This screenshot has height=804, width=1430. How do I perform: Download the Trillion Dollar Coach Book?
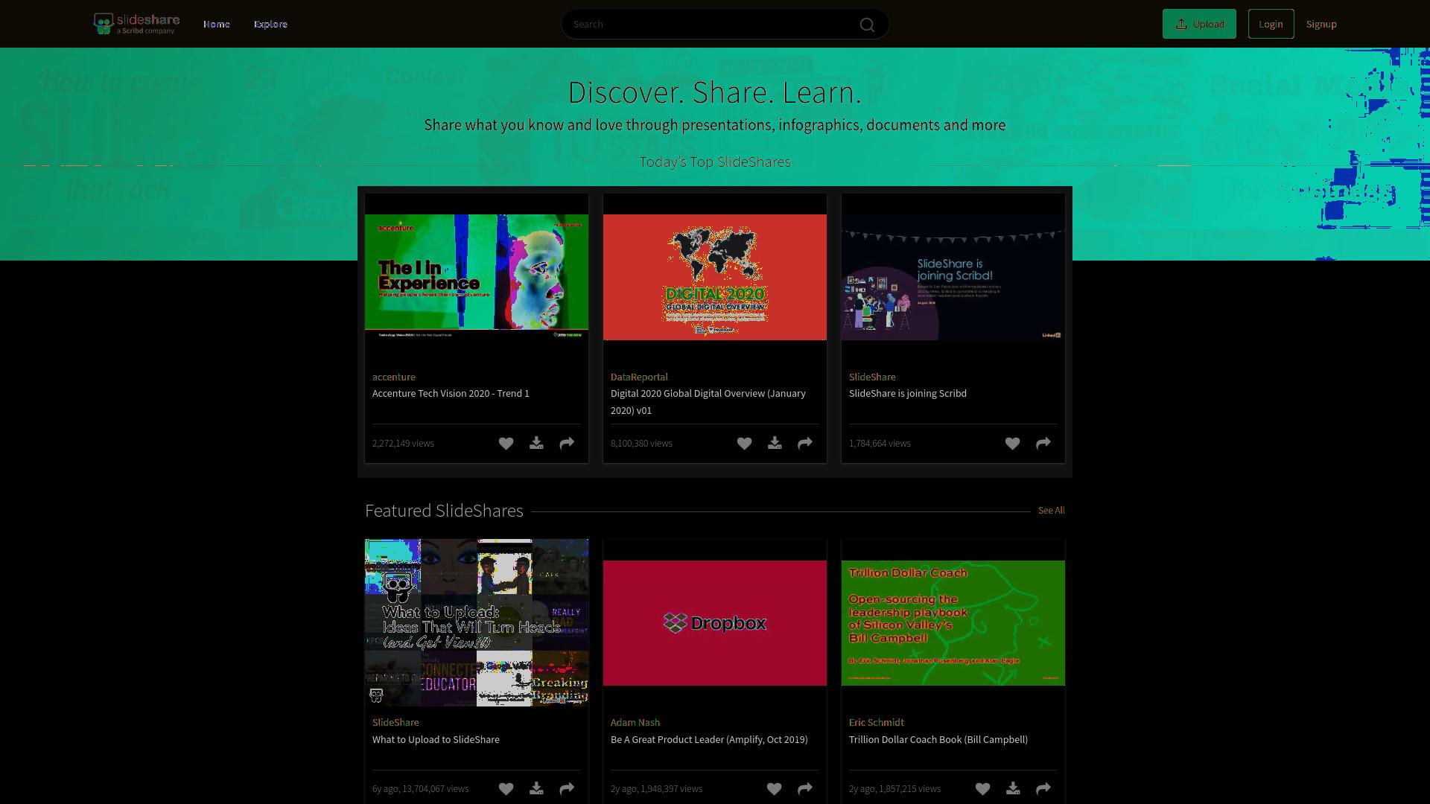coord(1013,789)
